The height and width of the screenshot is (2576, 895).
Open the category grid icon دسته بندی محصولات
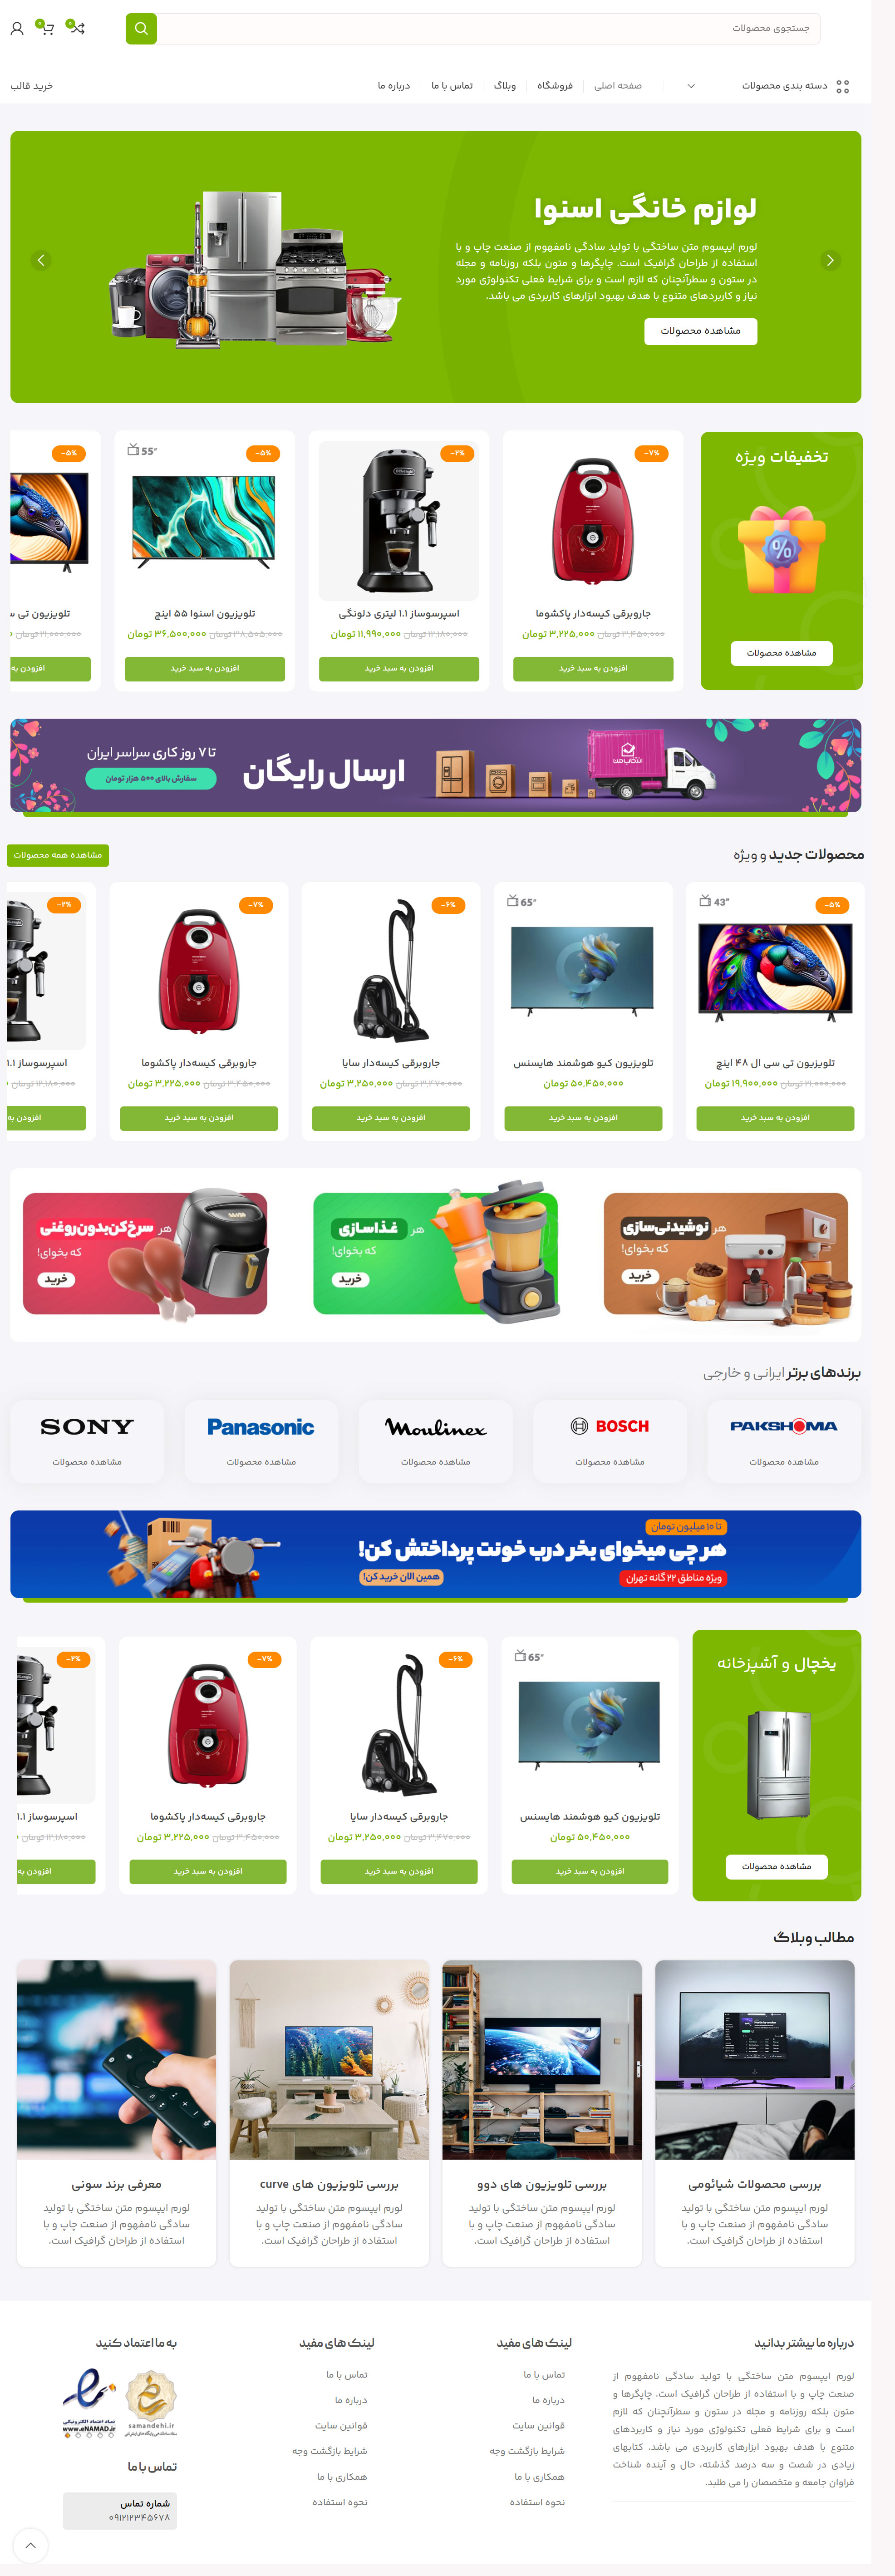(x=843, y=87)
